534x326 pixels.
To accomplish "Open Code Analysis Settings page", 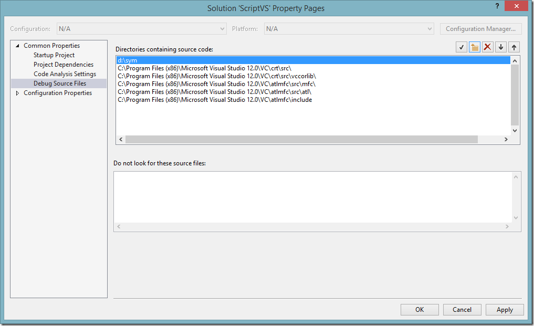I will (65, 74).
